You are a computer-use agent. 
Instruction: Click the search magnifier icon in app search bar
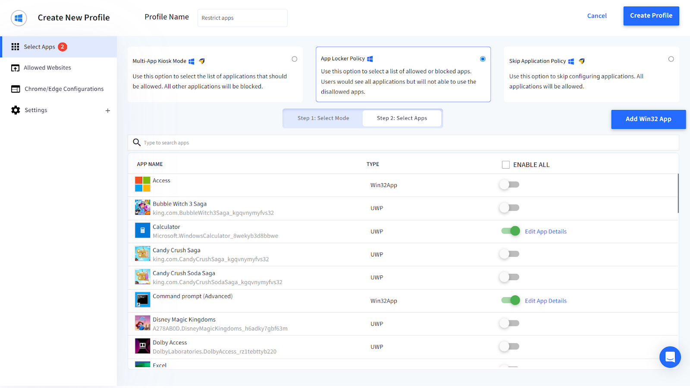(x=137, y=142)
